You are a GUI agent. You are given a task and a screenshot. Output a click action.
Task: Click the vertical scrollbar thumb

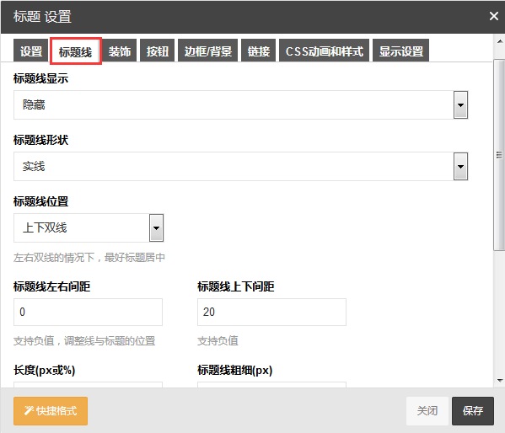click(500, 155)
